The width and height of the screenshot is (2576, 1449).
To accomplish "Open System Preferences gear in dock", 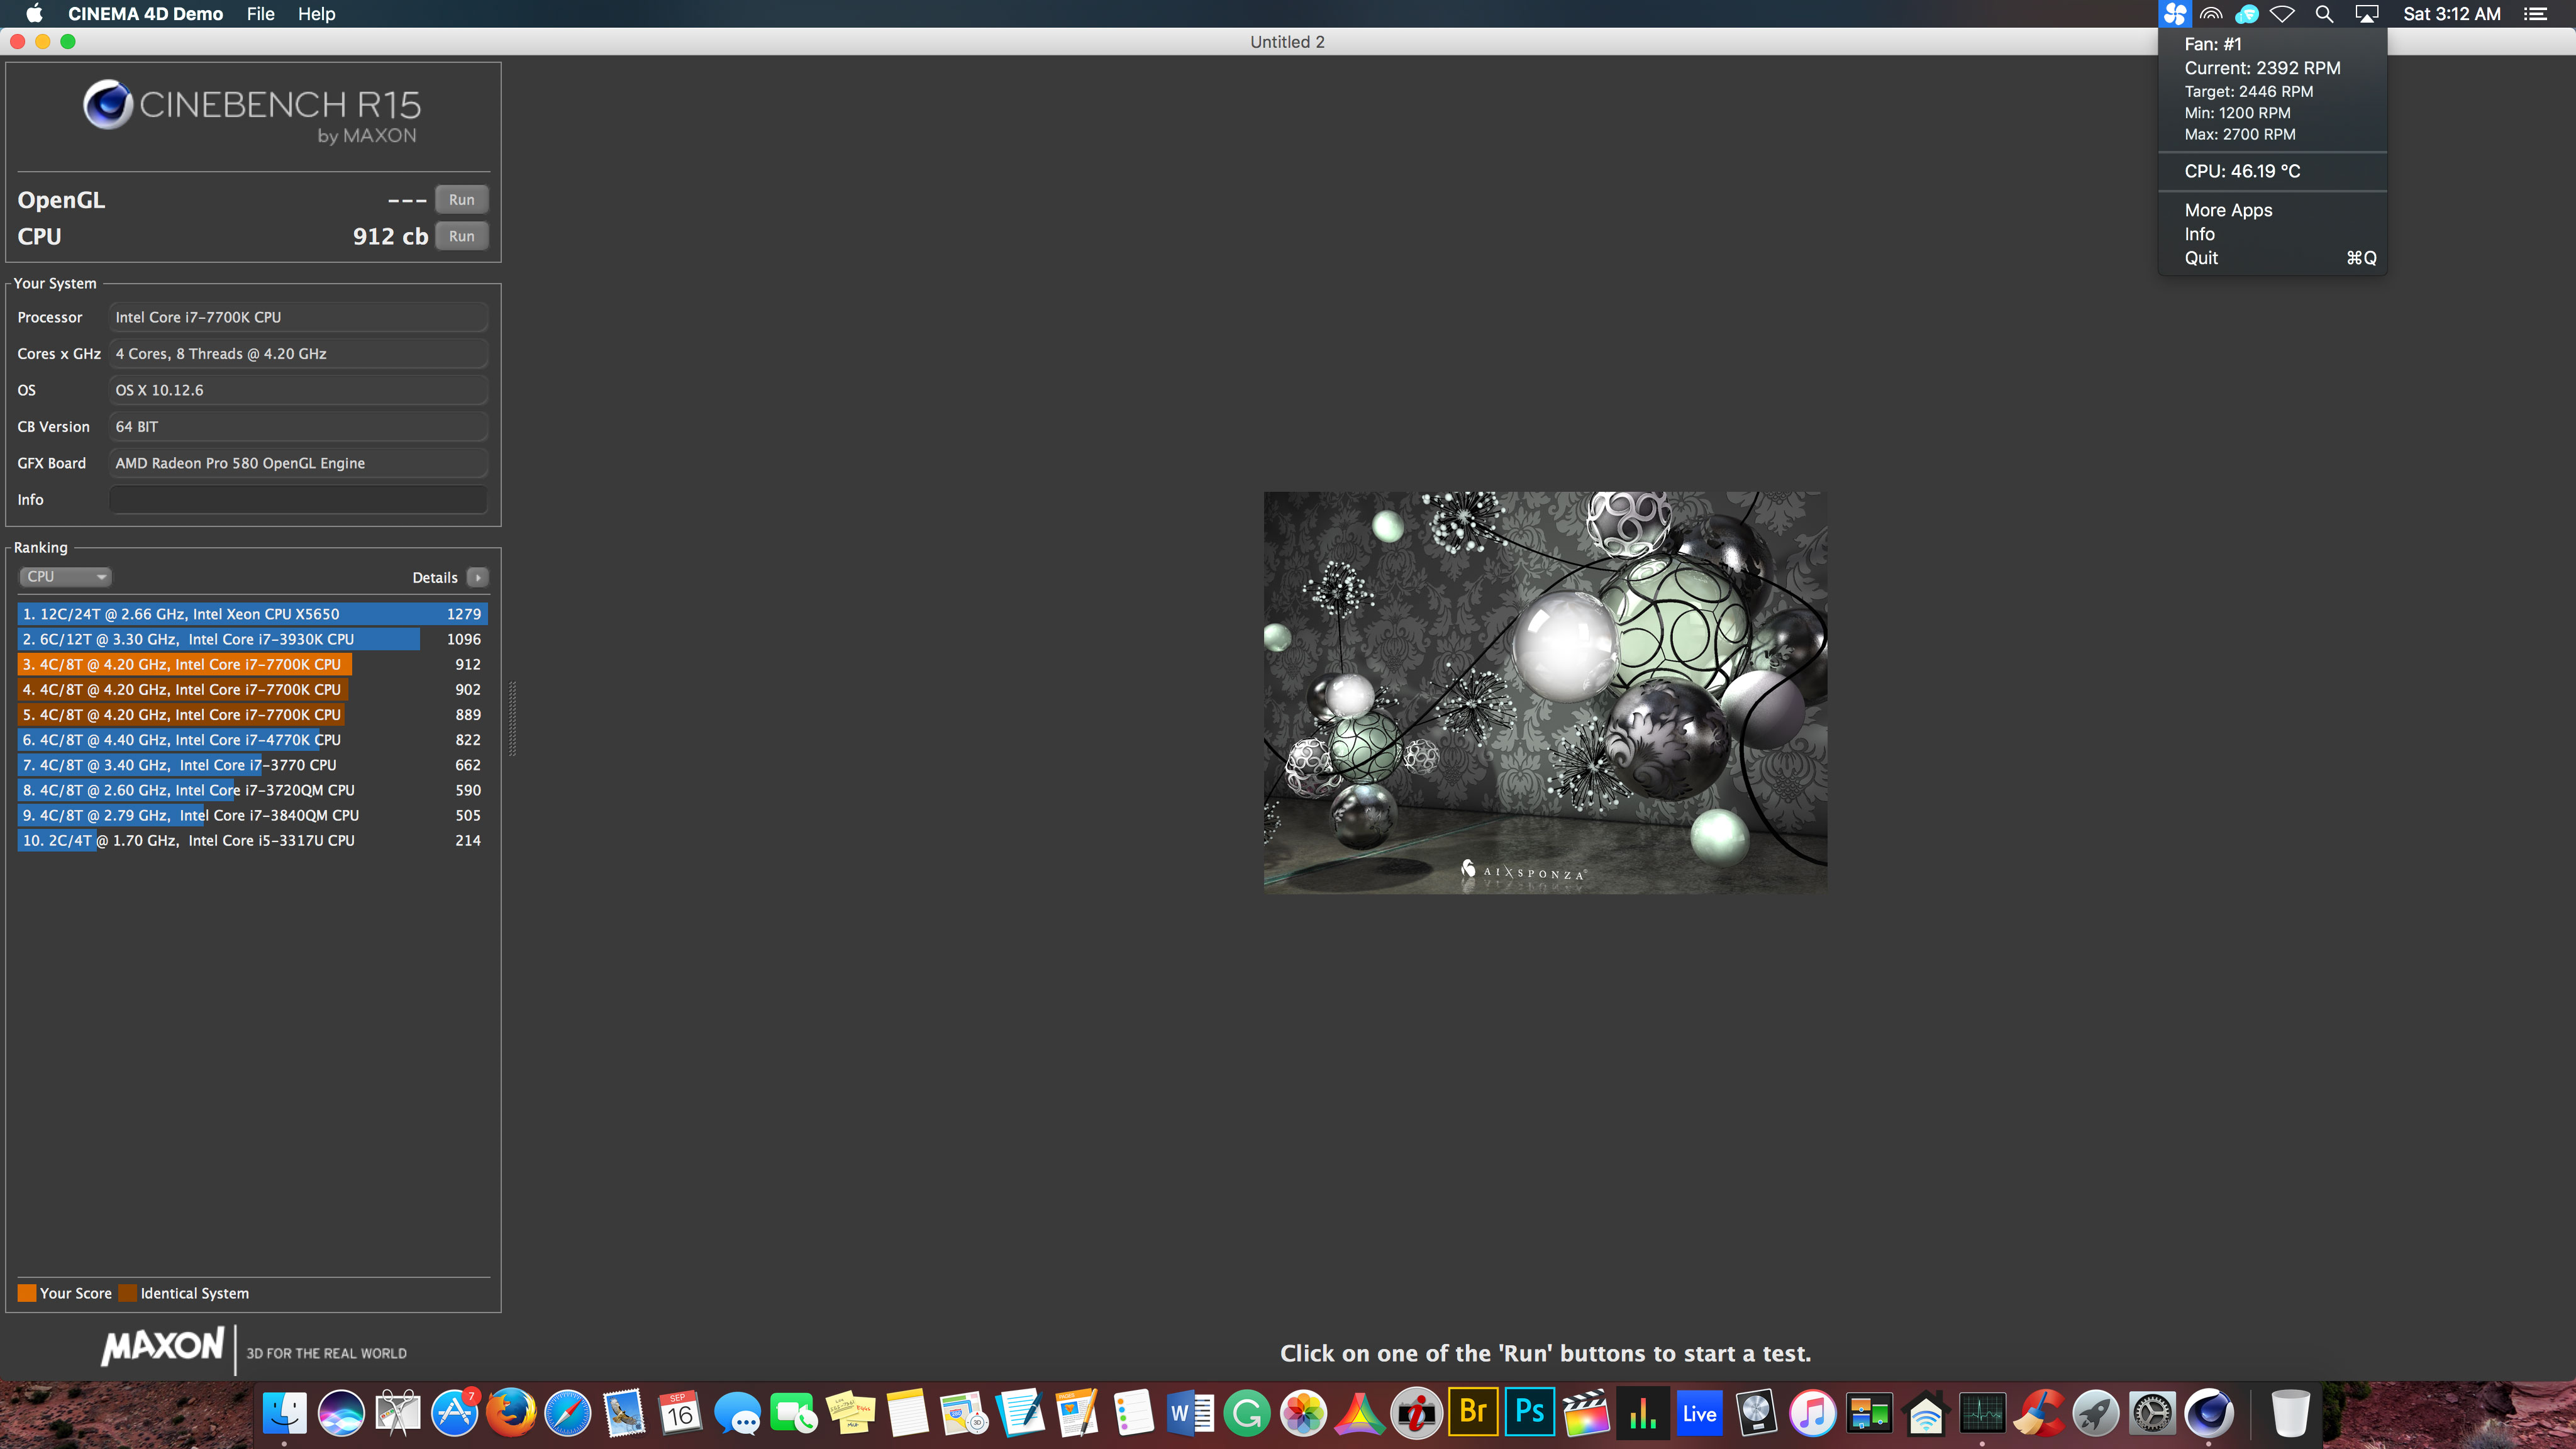I will (2152, 1413).
